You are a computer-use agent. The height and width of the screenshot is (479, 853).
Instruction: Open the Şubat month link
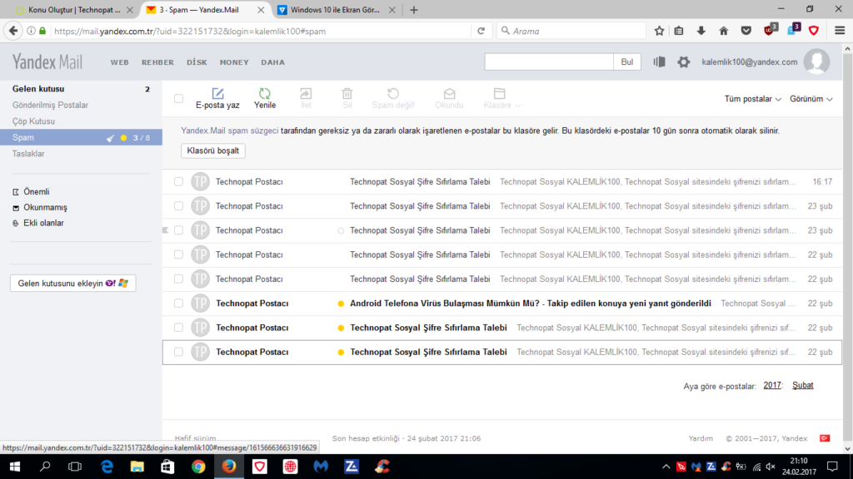(x=802, y=386)
